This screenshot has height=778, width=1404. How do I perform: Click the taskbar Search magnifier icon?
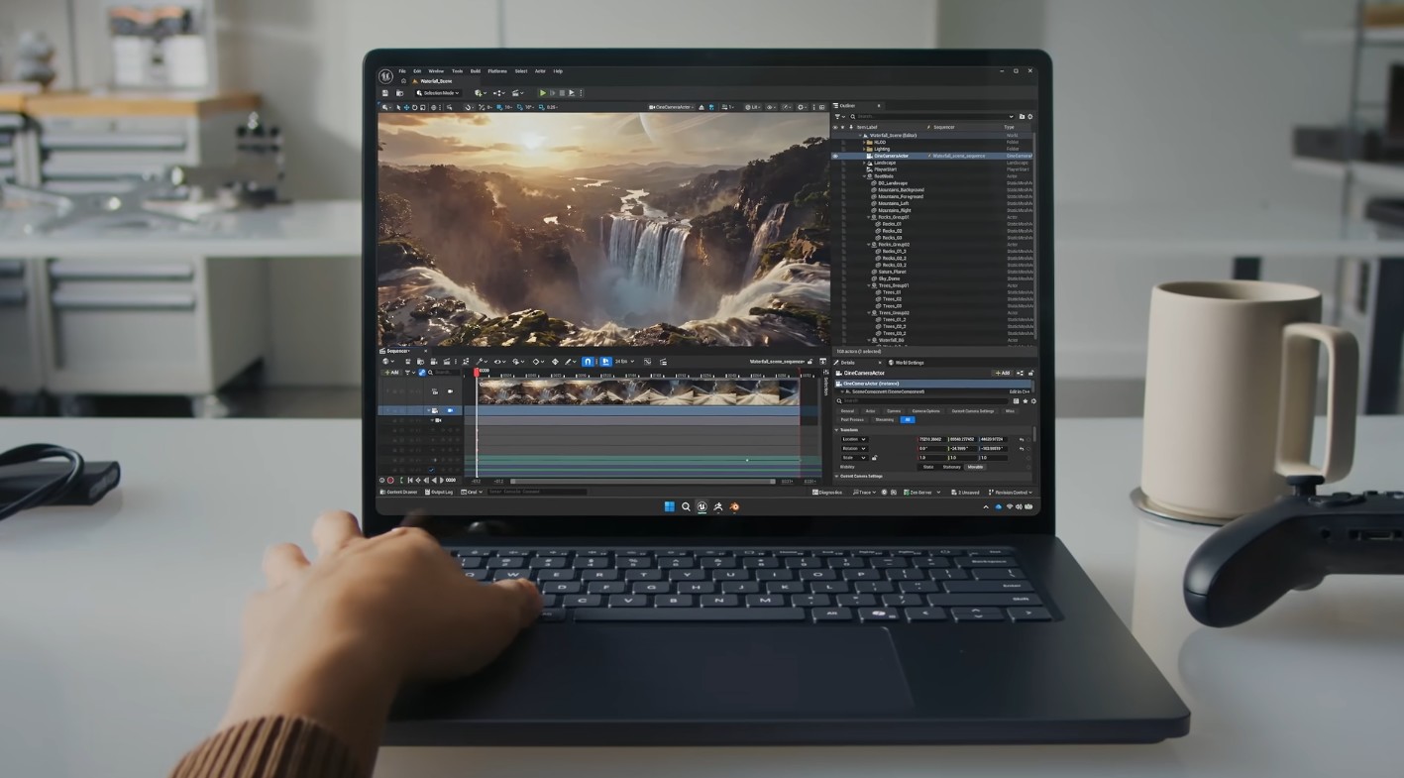coord(686,506)
